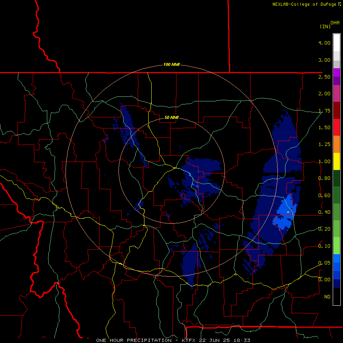Click the 0.00 legend value
343x343 pixels.
324,280
